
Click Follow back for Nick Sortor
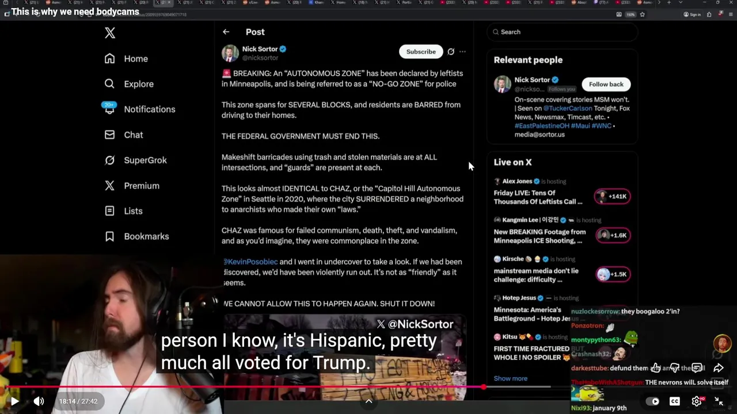pyautogui.click(x=606, y=84)
